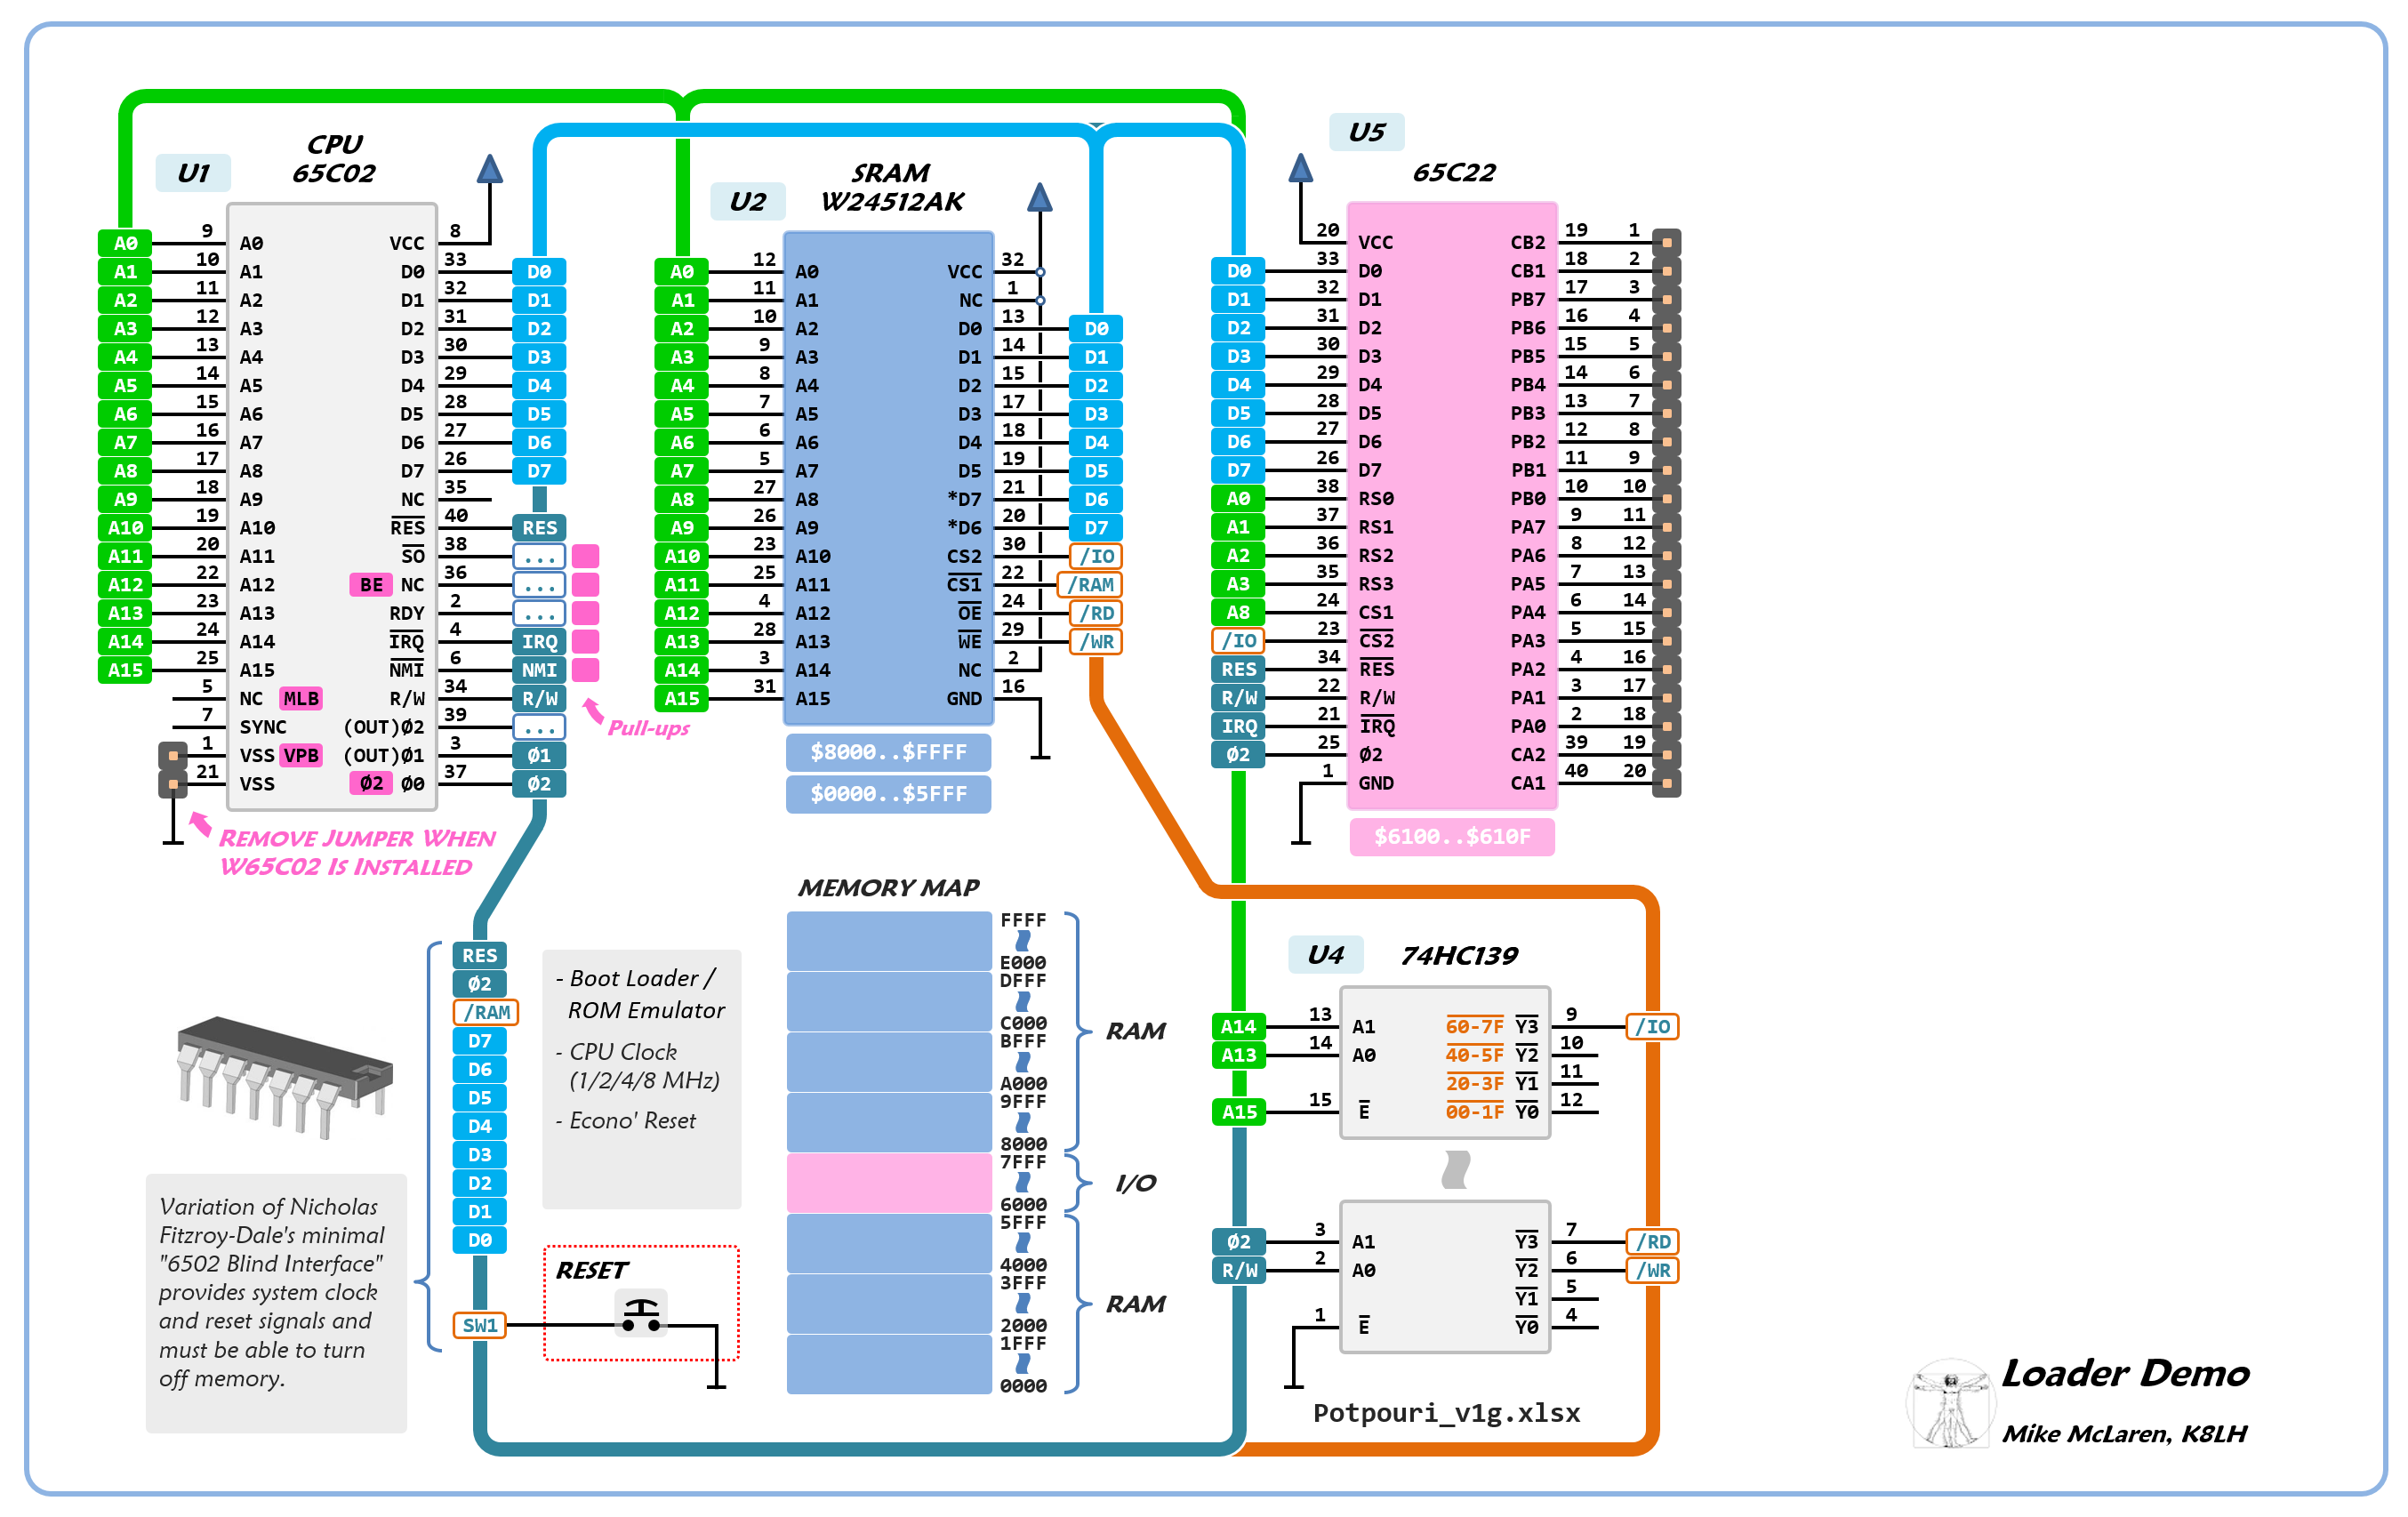The width and height of the screenshot is (2408, 1517).
Task: Click the pink I/O memory map block
Action: [x=888, y=1182]
